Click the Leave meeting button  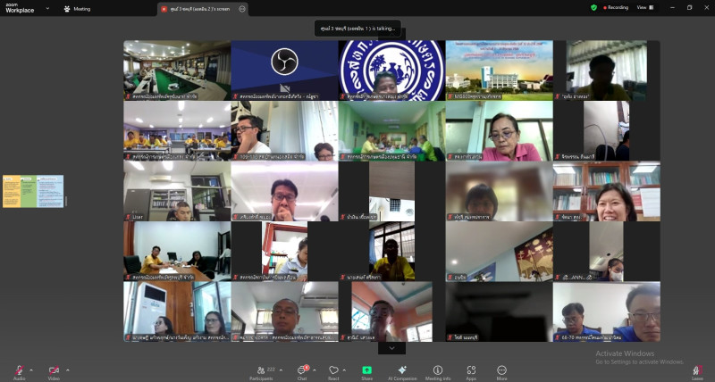coord(697,372)
